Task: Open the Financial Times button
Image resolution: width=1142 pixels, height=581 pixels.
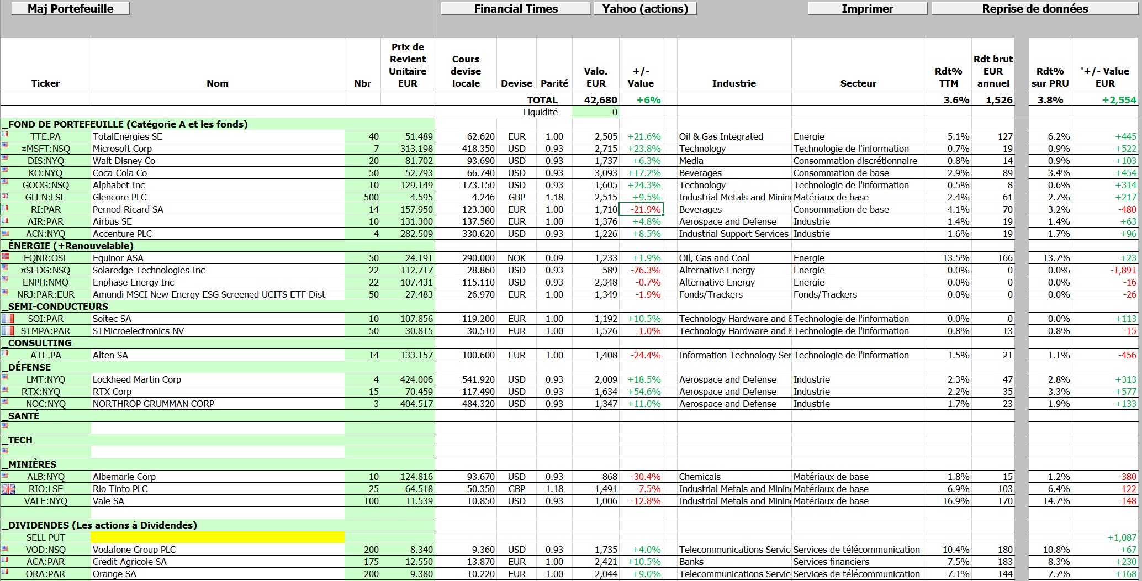Action: pyautogui.click(x=516, y=8)
